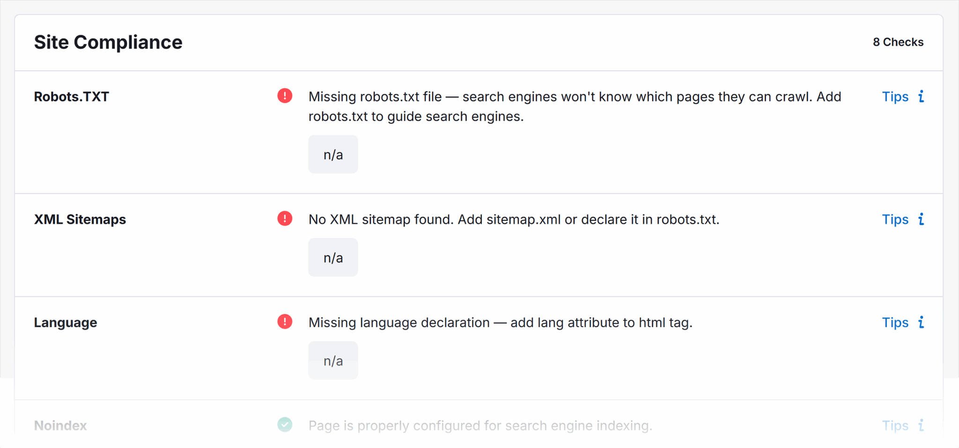Click the Site Compliance heading
The width and height of the screenshot is (959, 448).
point(108,42)
